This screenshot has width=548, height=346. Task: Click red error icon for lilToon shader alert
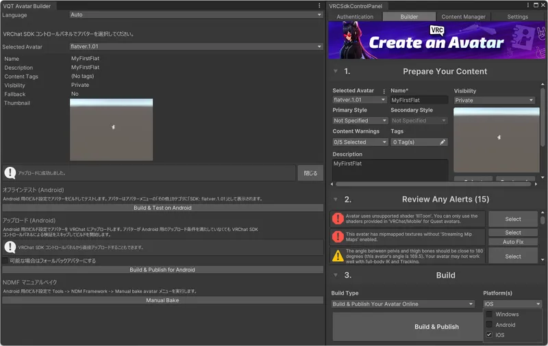[x=338, y=219]
